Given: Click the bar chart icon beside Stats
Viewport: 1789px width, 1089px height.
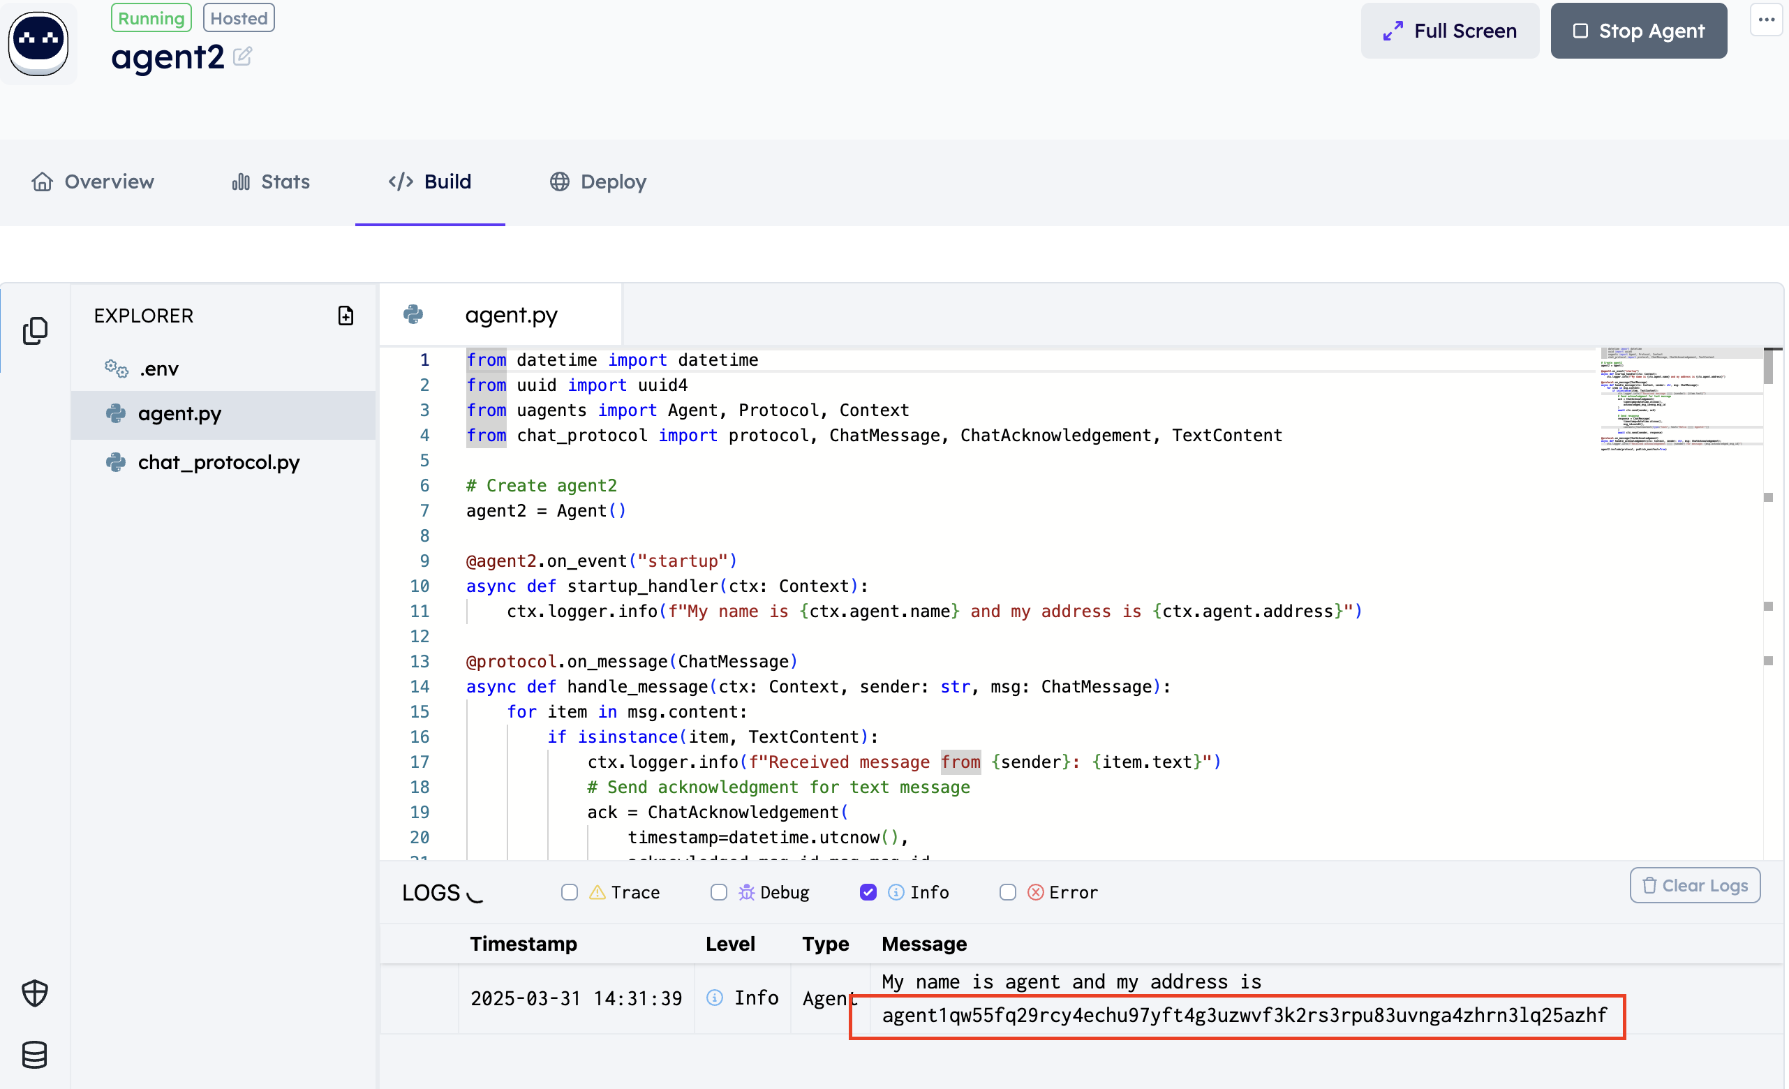Looking at the screenshot, I should [240, 181].
